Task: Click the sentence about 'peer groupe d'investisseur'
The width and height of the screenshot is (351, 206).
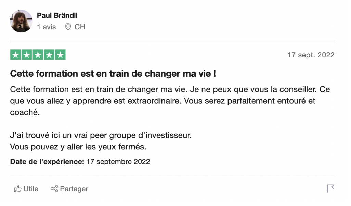Action: point(101,135)
